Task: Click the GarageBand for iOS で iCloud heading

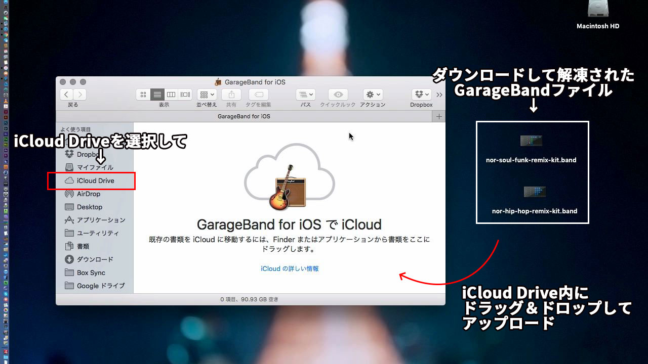Action: tap(289, 224)
